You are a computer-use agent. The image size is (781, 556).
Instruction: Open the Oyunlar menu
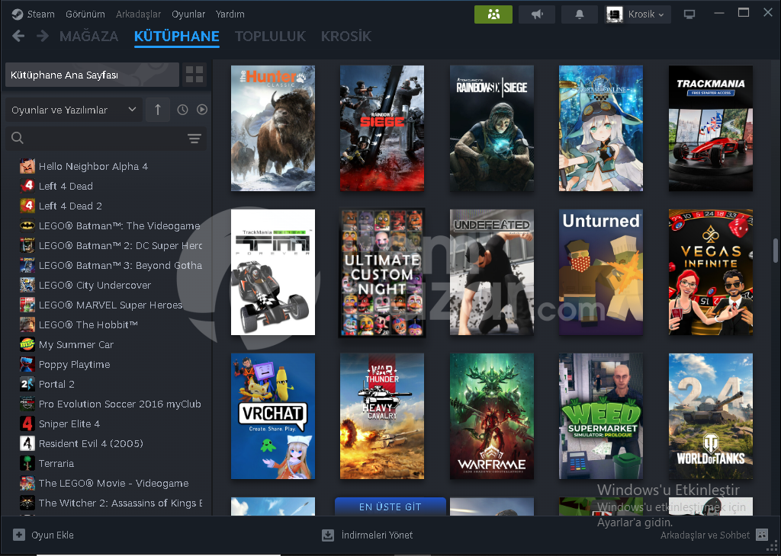click(188, 14)
